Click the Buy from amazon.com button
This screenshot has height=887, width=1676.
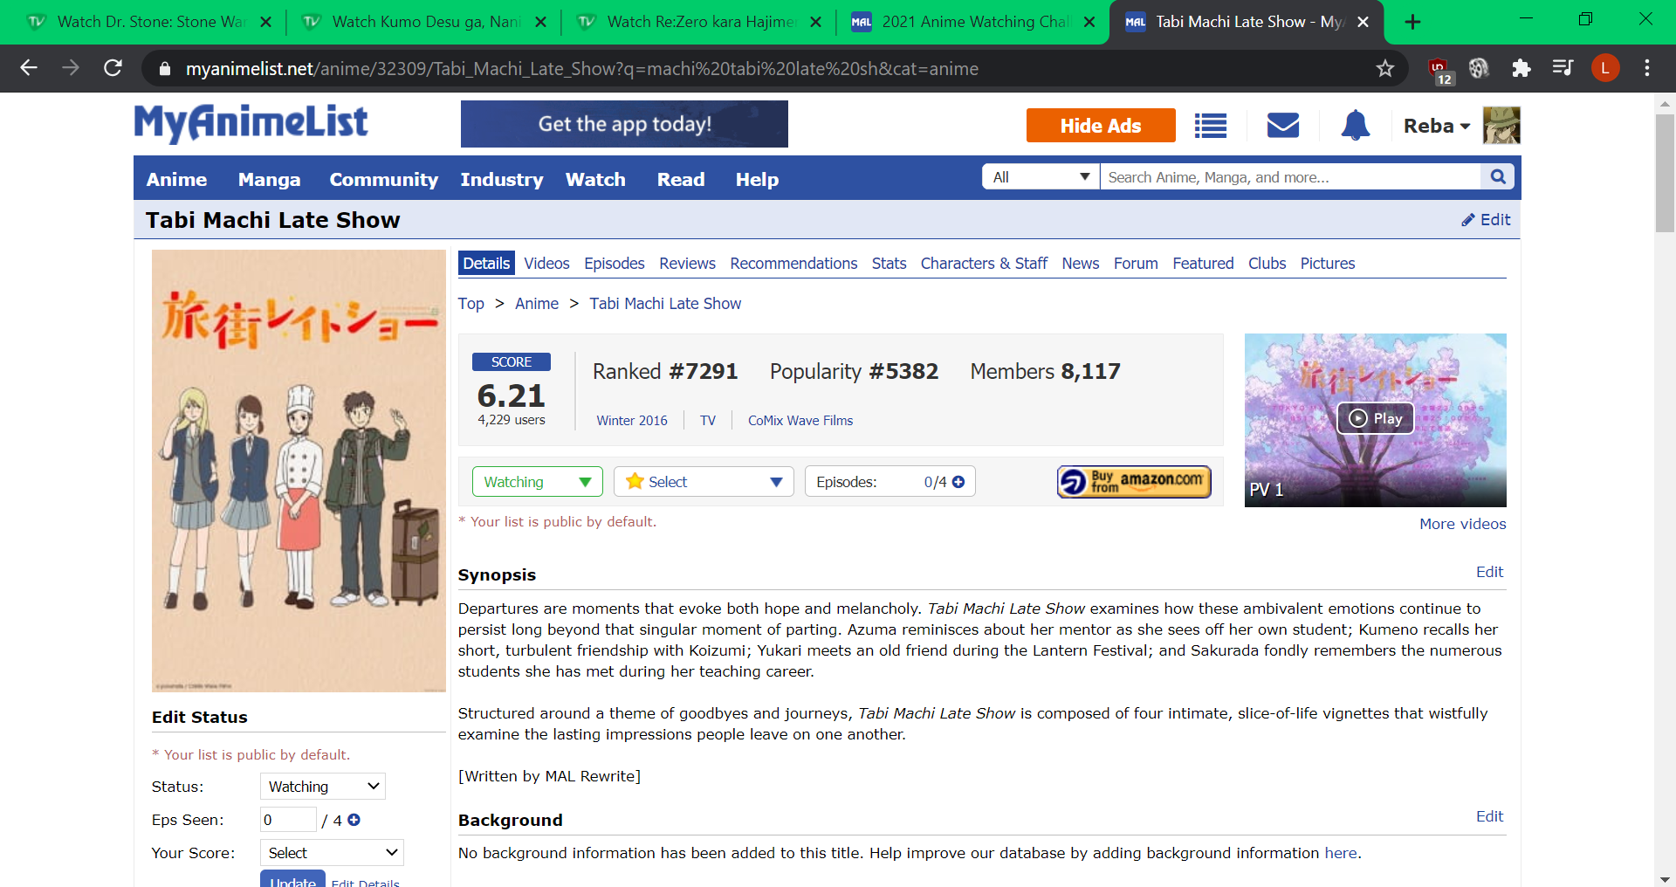pos(1134,482)
